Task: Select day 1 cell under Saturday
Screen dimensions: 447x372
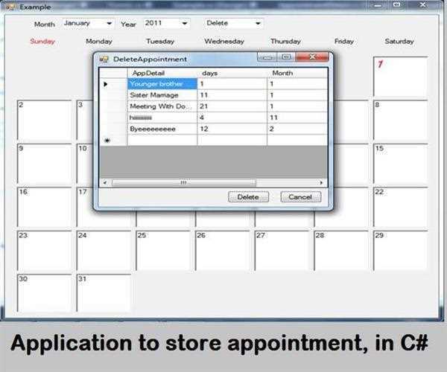Action: click(401, 77)
